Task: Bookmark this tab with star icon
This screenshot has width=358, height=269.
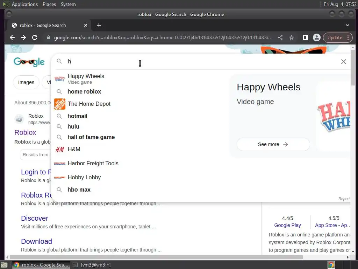Action: tap(292, 37)
